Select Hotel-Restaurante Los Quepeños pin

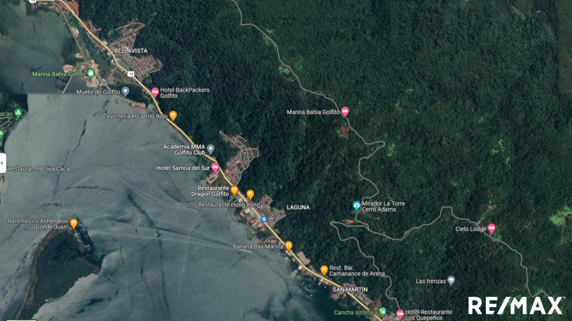pyautogui.click(x=400, y=314)
